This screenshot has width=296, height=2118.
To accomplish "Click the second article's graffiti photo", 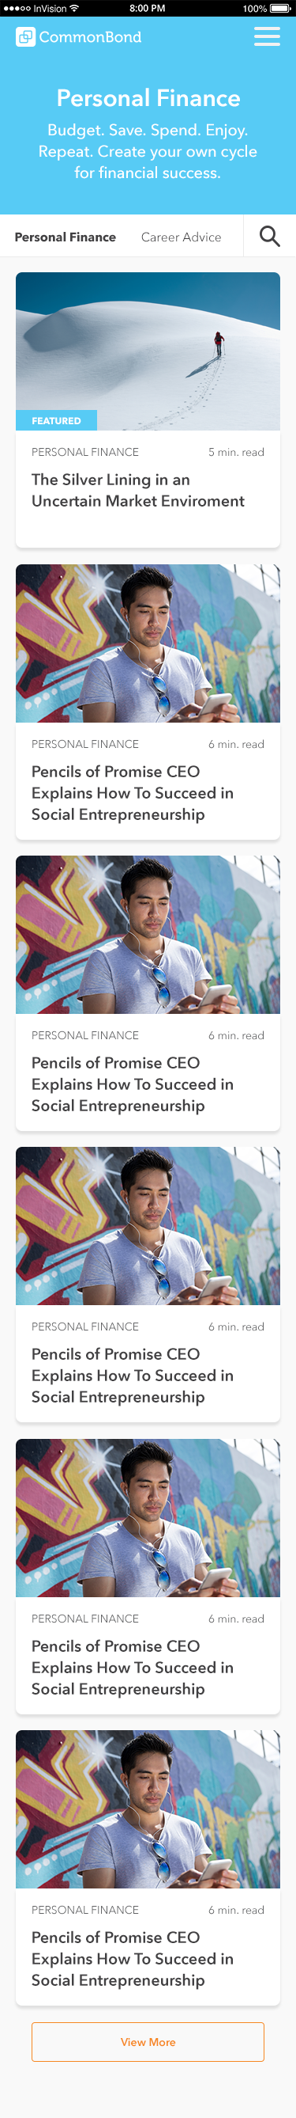I will pyautogui.click(x=148, y=643).
